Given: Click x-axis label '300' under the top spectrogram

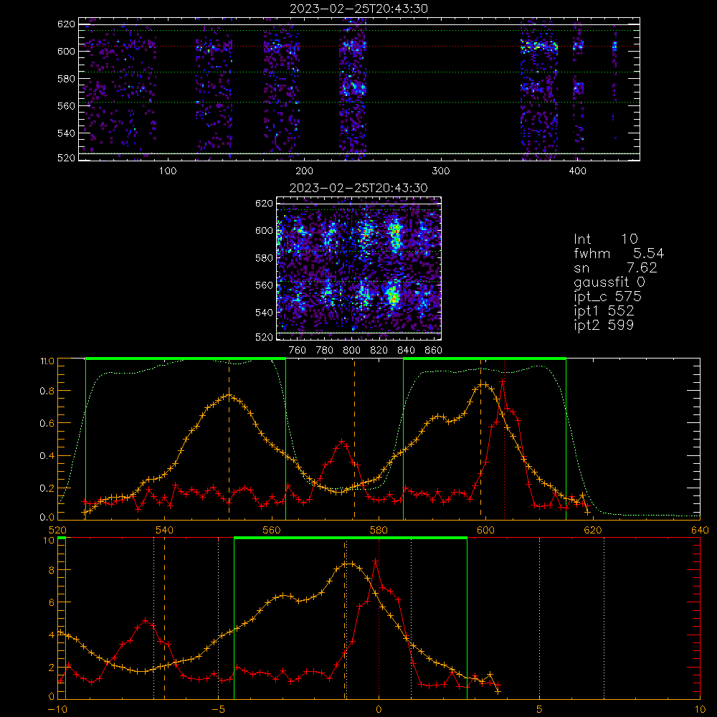Looking at the screenshot, I should (441, 171).
